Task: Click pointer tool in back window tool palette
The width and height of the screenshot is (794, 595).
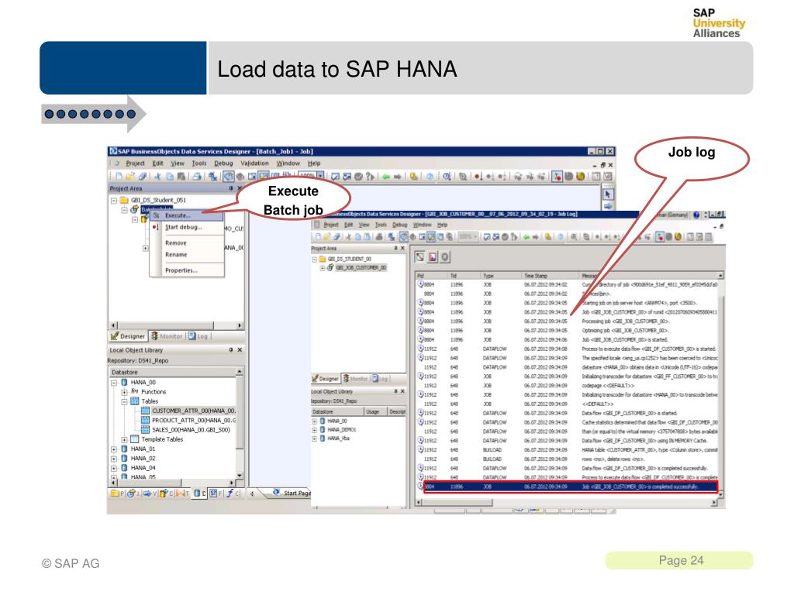Action: pyautogui.click(x=608, y=194)
